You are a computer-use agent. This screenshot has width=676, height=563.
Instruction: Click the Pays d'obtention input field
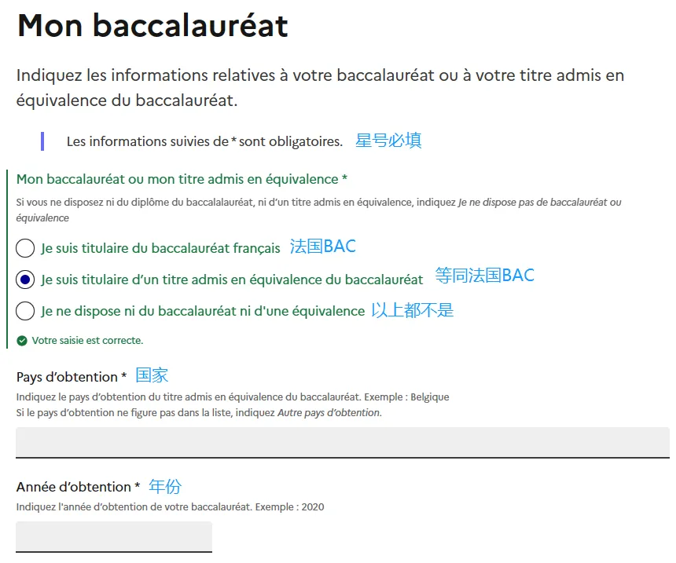[x=342, y=442]
